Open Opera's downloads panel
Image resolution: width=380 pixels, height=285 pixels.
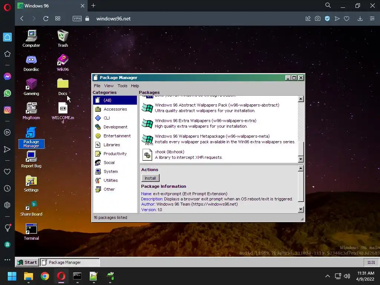pos(360,19)
